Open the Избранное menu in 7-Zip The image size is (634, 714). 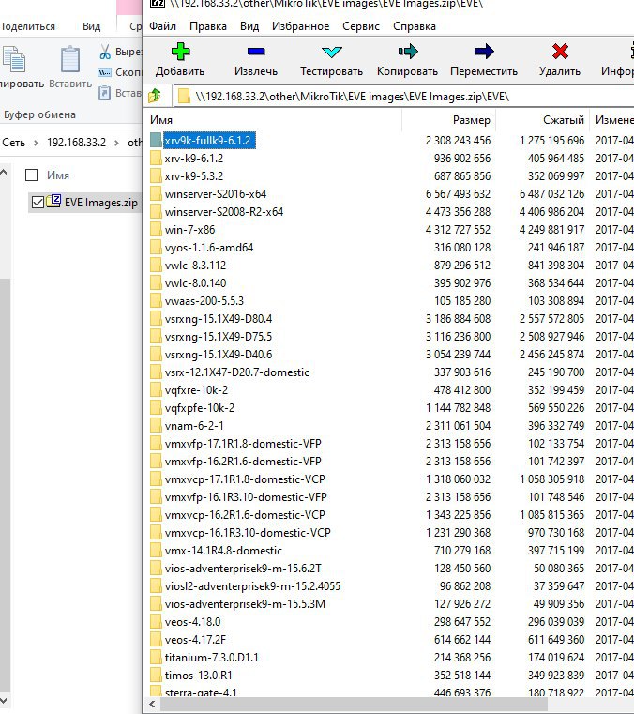[x=300, y=26]
